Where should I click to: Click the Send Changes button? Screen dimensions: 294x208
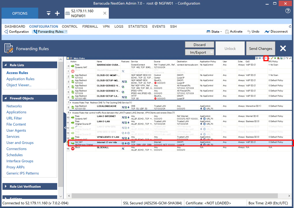click(x=260, y=49)
